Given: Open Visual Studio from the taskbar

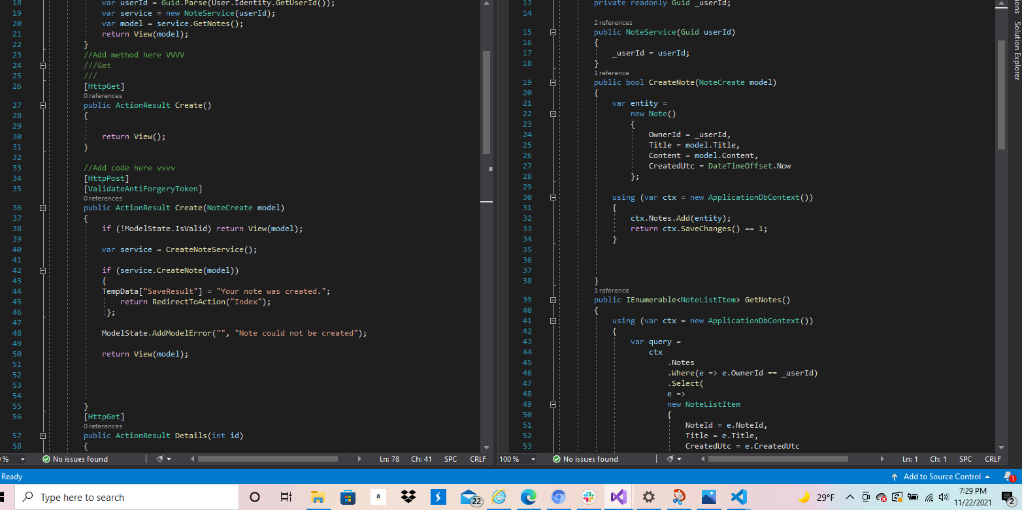Looking at the screenshot, I should coord(618,497).
